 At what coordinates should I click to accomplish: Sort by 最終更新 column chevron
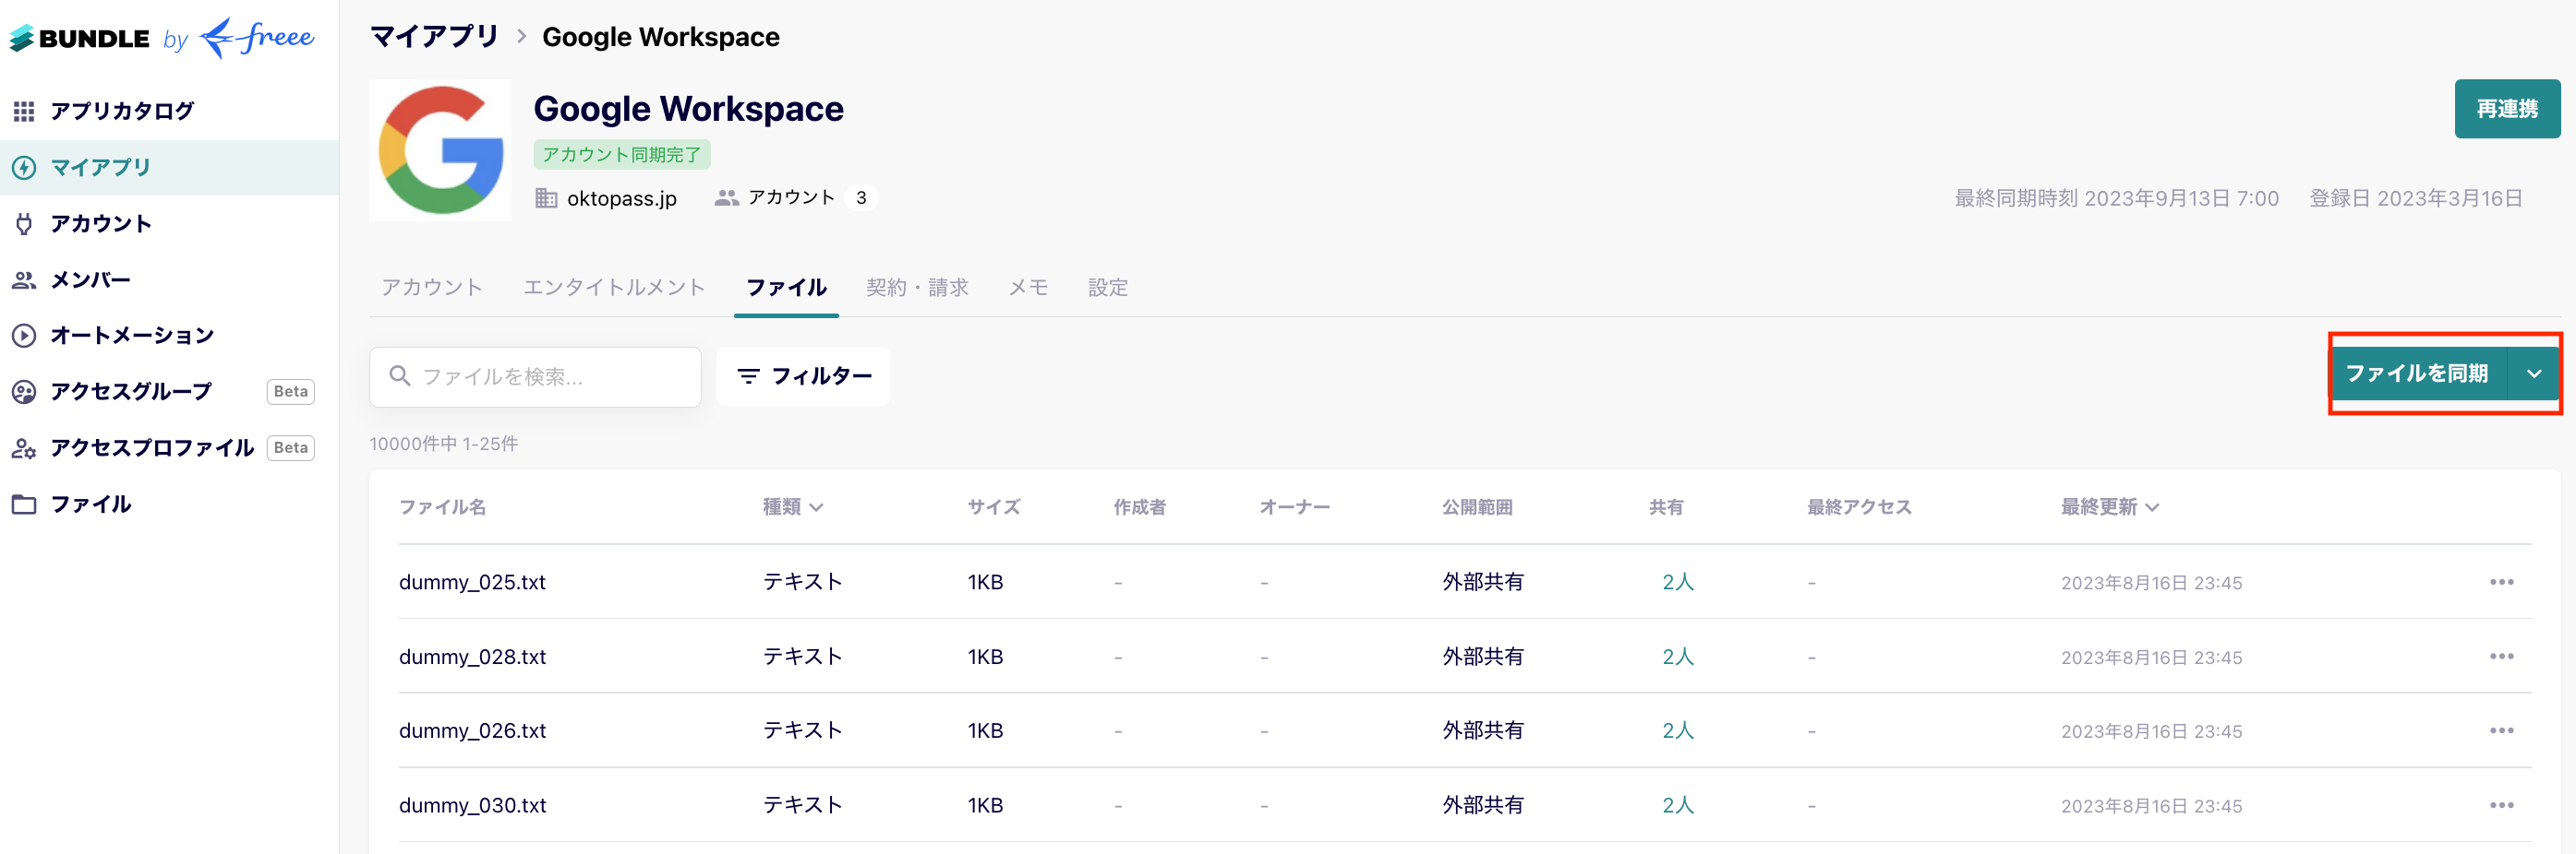point(2152,507)
